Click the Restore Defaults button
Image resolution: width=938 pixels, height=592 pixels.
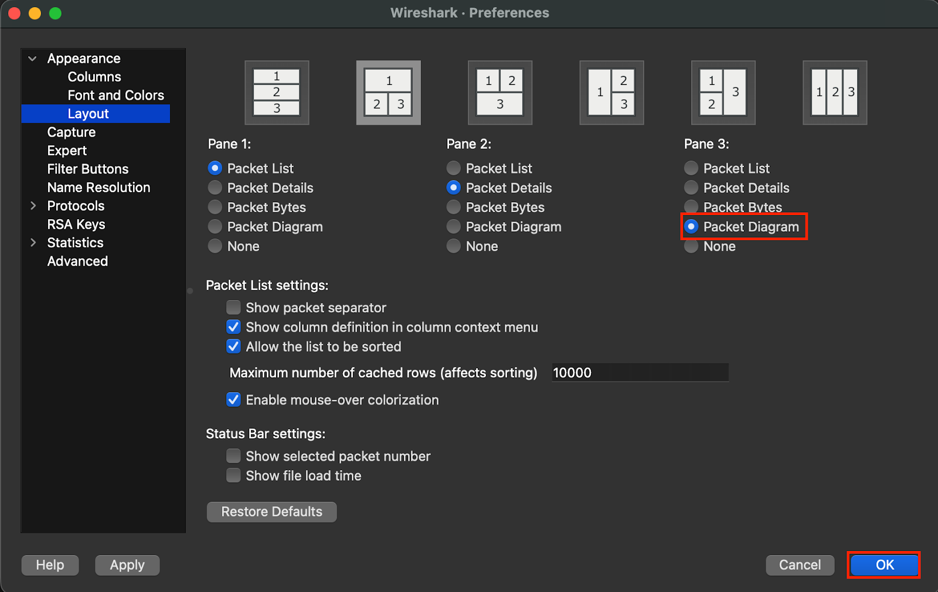[272, 512]
